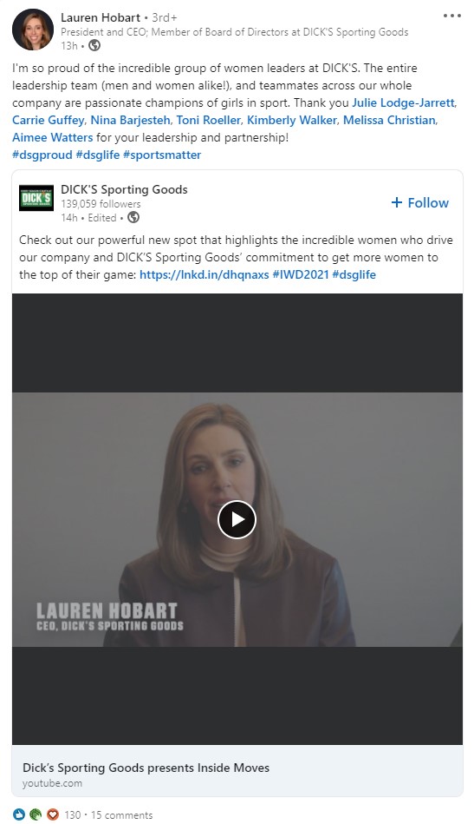Click the globe visibility icon under Lauren's name

(x=94, y=46)
